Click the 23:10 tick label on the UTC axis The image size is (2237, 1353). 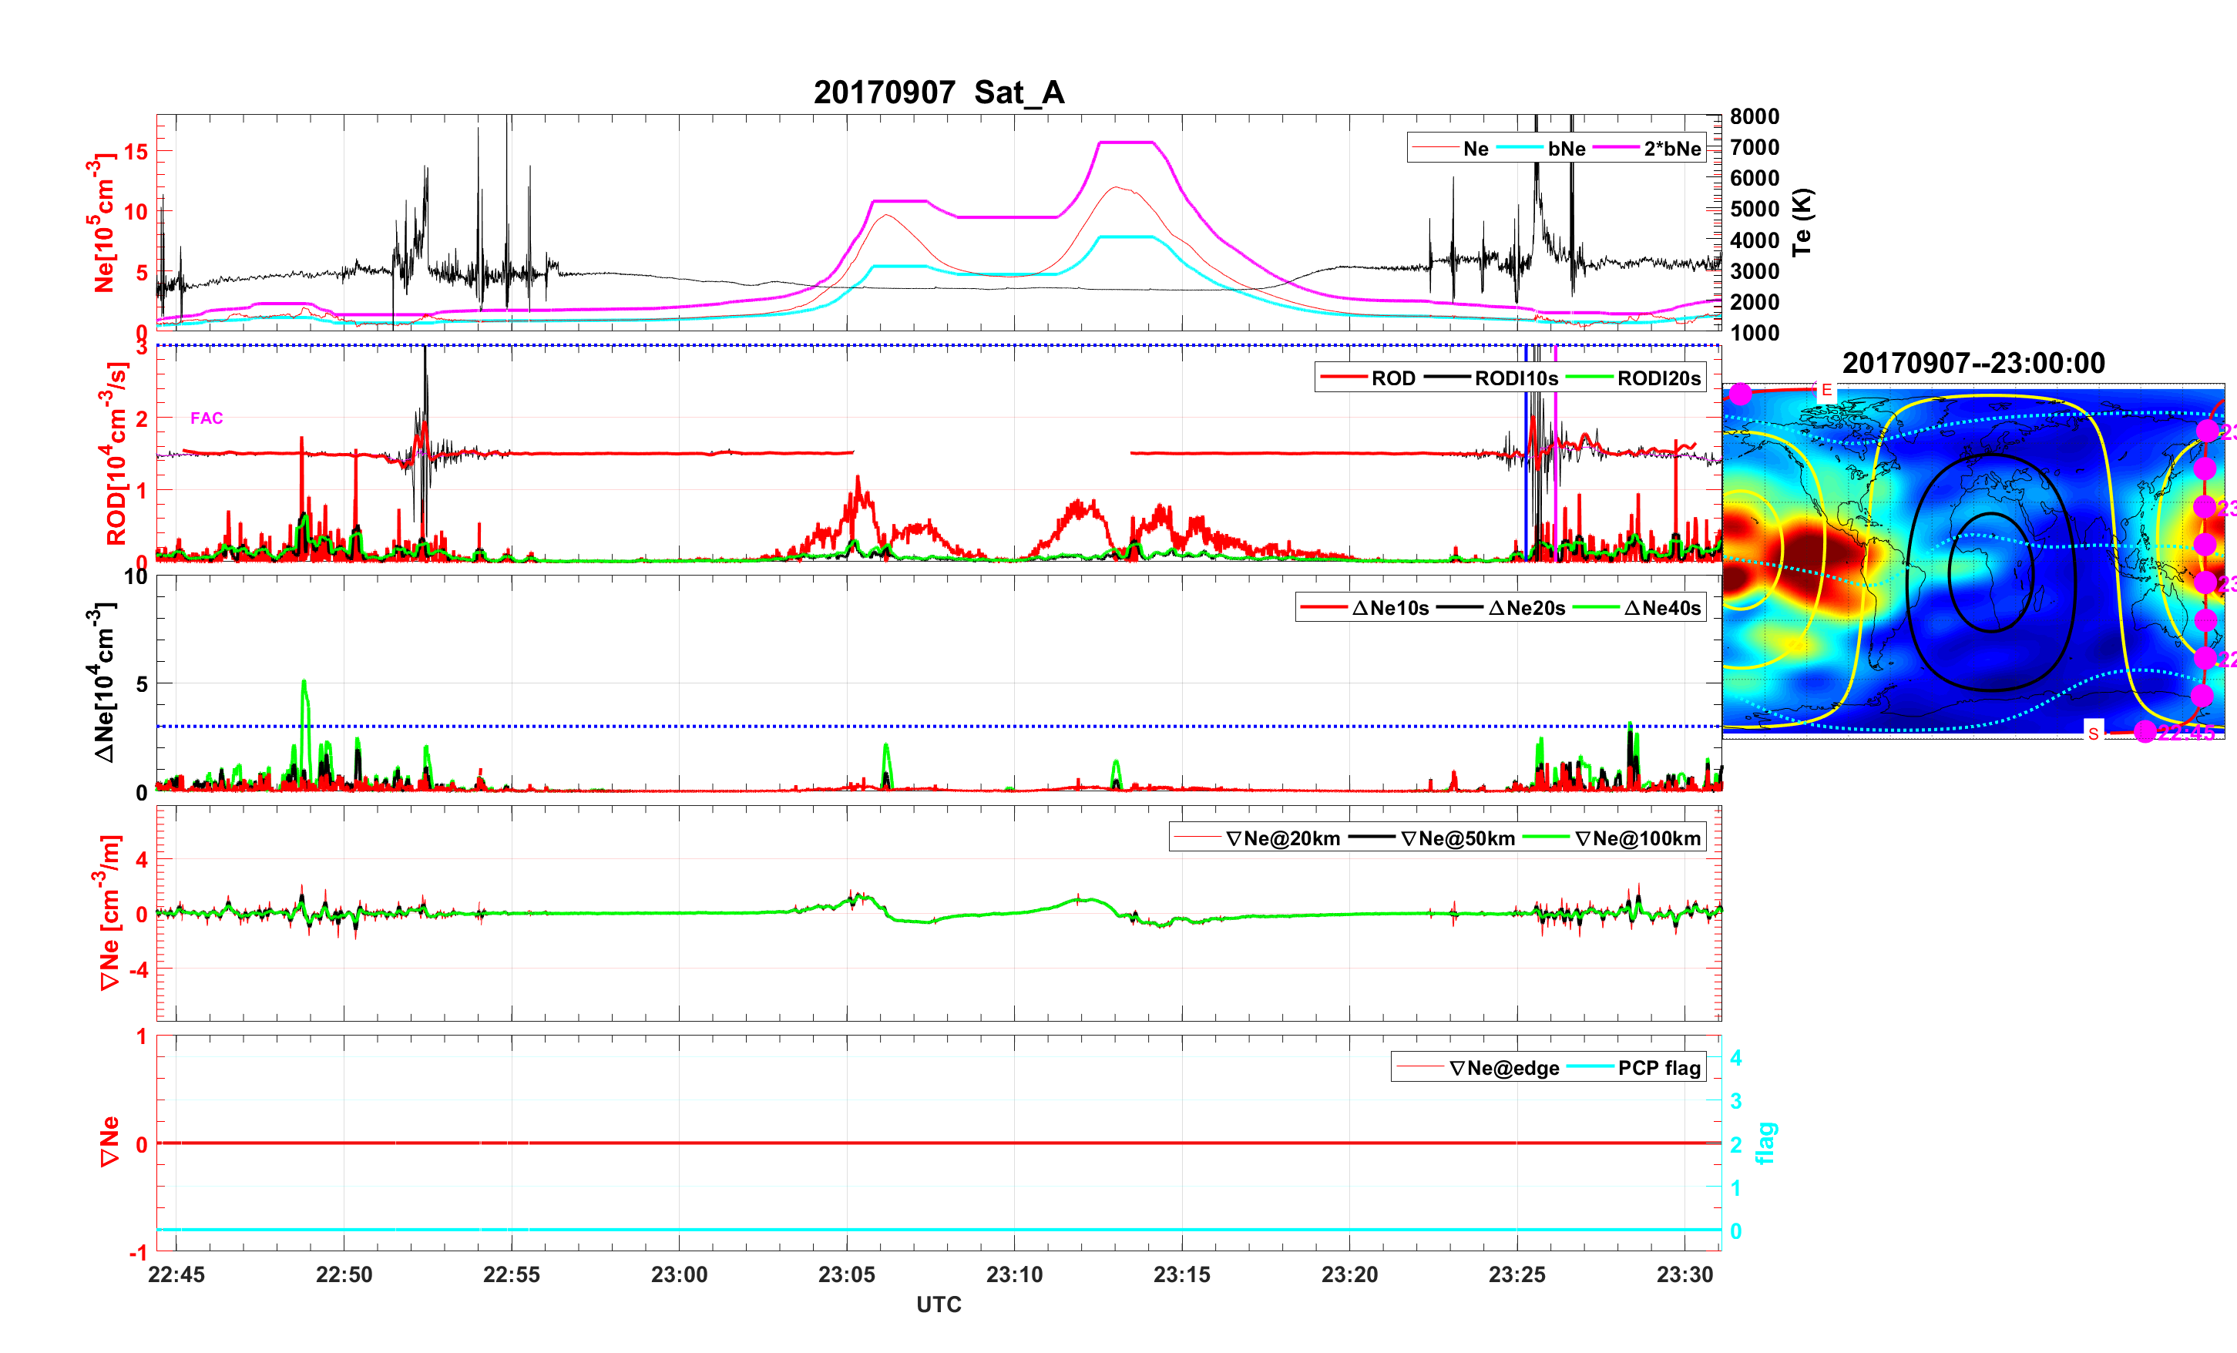click(1014, 1275)
